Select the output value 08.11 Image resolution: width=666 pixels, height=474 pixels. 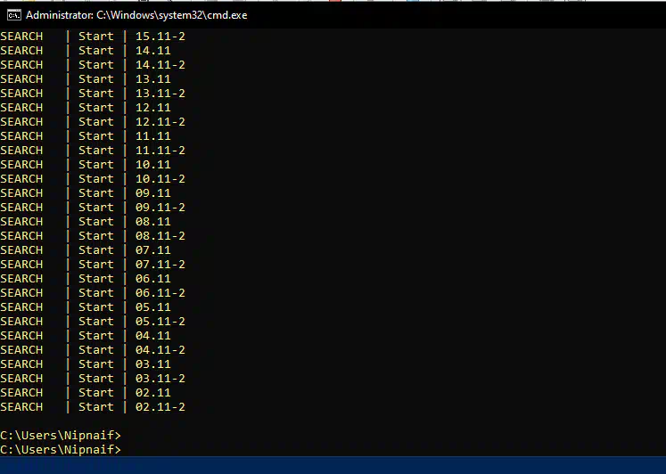click(153, 222)
